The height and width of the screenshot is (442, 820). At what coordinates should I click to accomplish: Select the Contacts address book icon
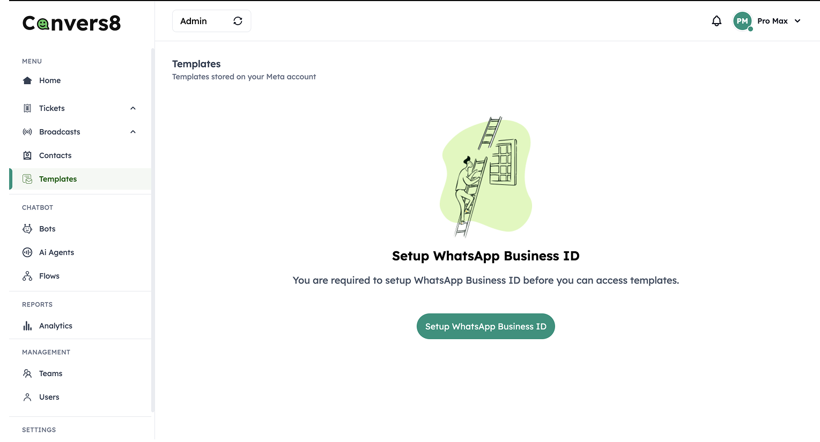(x=27, y=155)
